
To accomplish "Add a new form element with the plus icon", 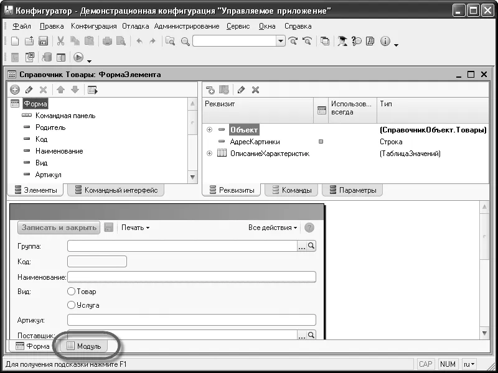I will (14, 90).
